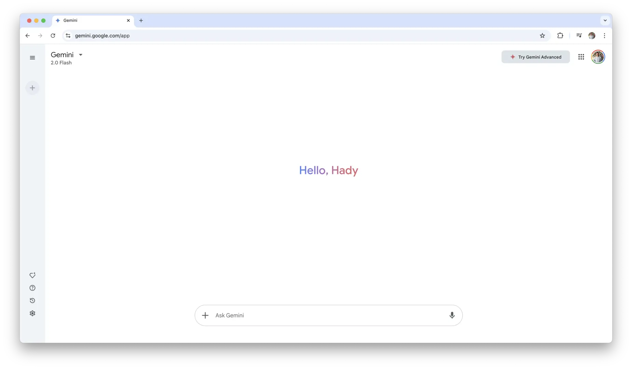Open the Settings gear icon
This screenshot has height=369, width=632.
(32, 313)
